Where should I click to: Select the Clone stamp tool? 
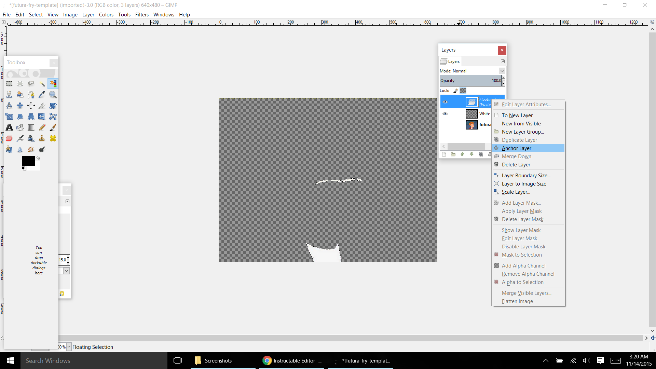click(x=42, y=138)
